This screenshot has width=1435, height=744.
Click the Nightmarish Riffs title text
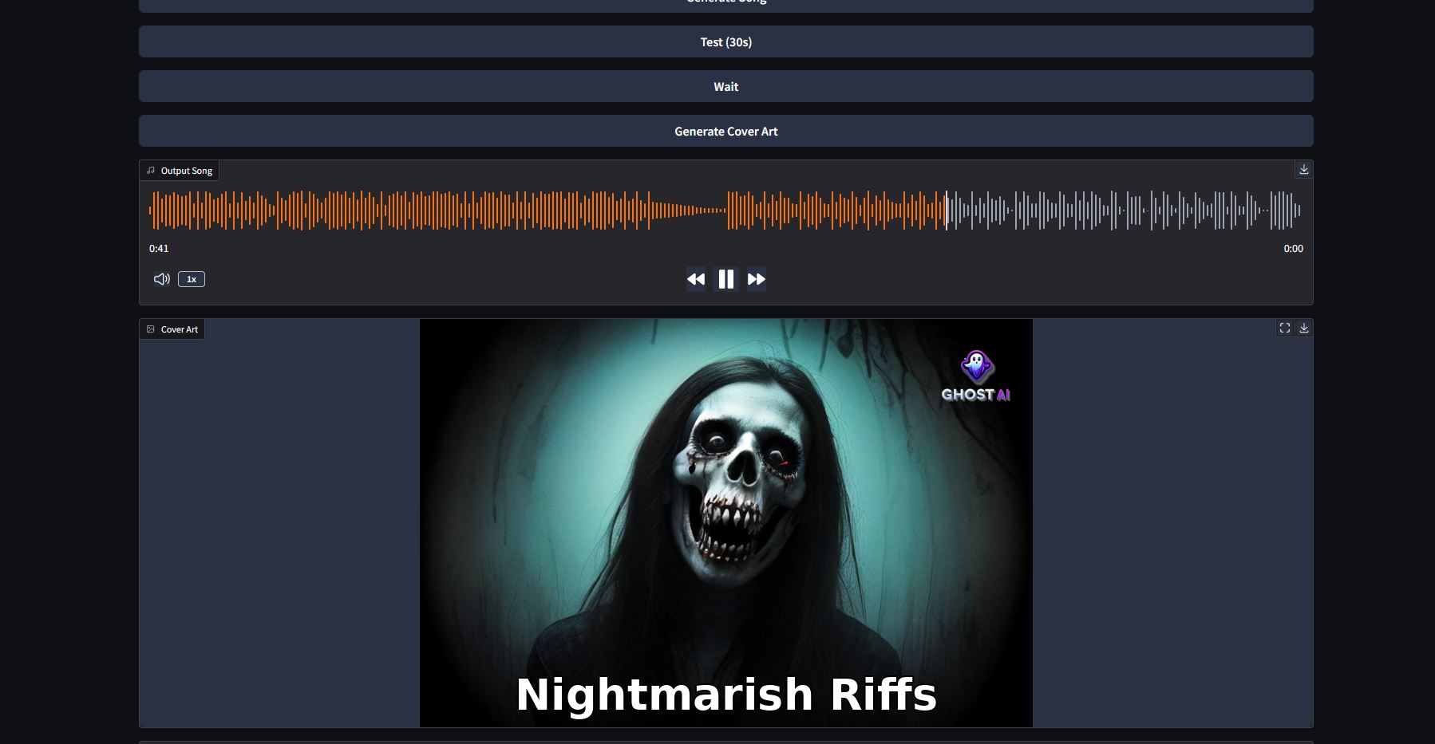point(725,695)
